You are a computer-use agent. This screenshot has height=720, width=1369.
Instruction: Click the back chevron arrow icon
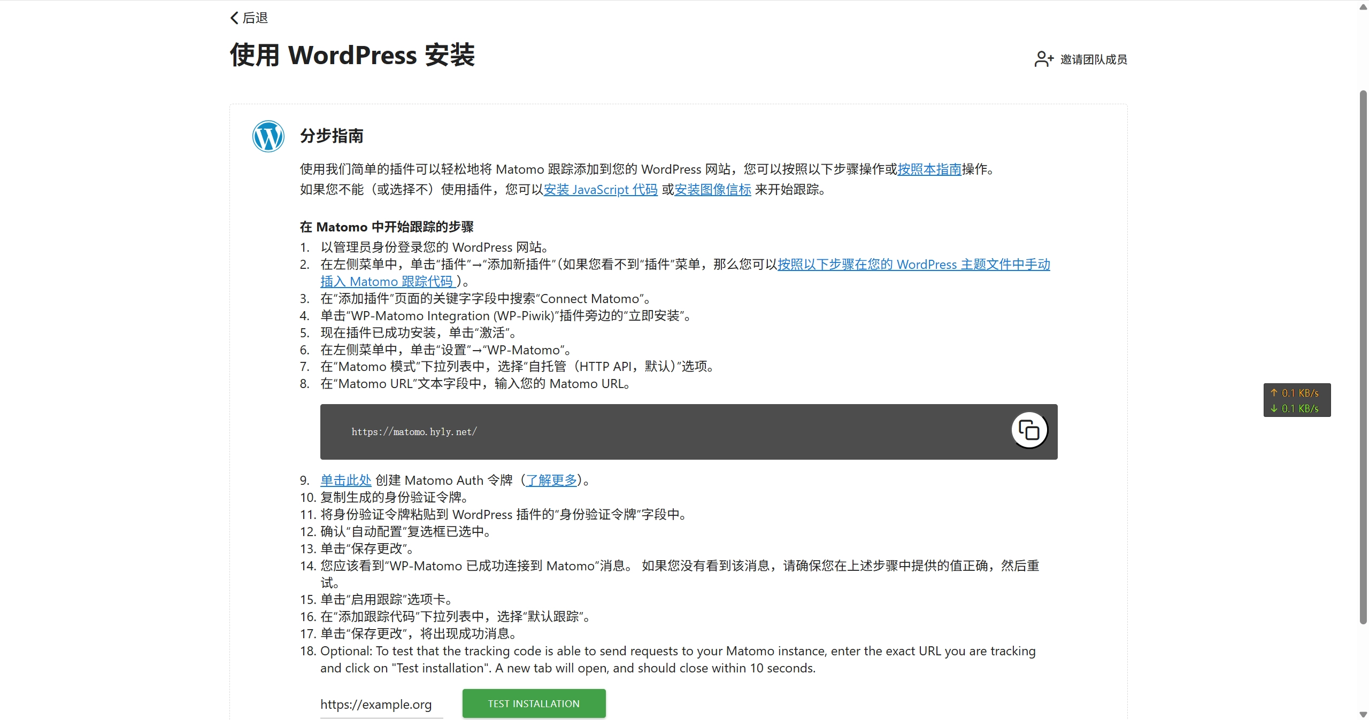234,18
